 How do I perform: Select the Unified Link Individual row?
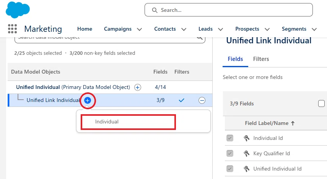110,100
